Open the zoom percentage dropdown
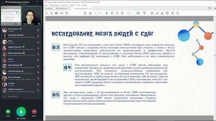This screenshot has width=216, height=121. coord(133,13)
